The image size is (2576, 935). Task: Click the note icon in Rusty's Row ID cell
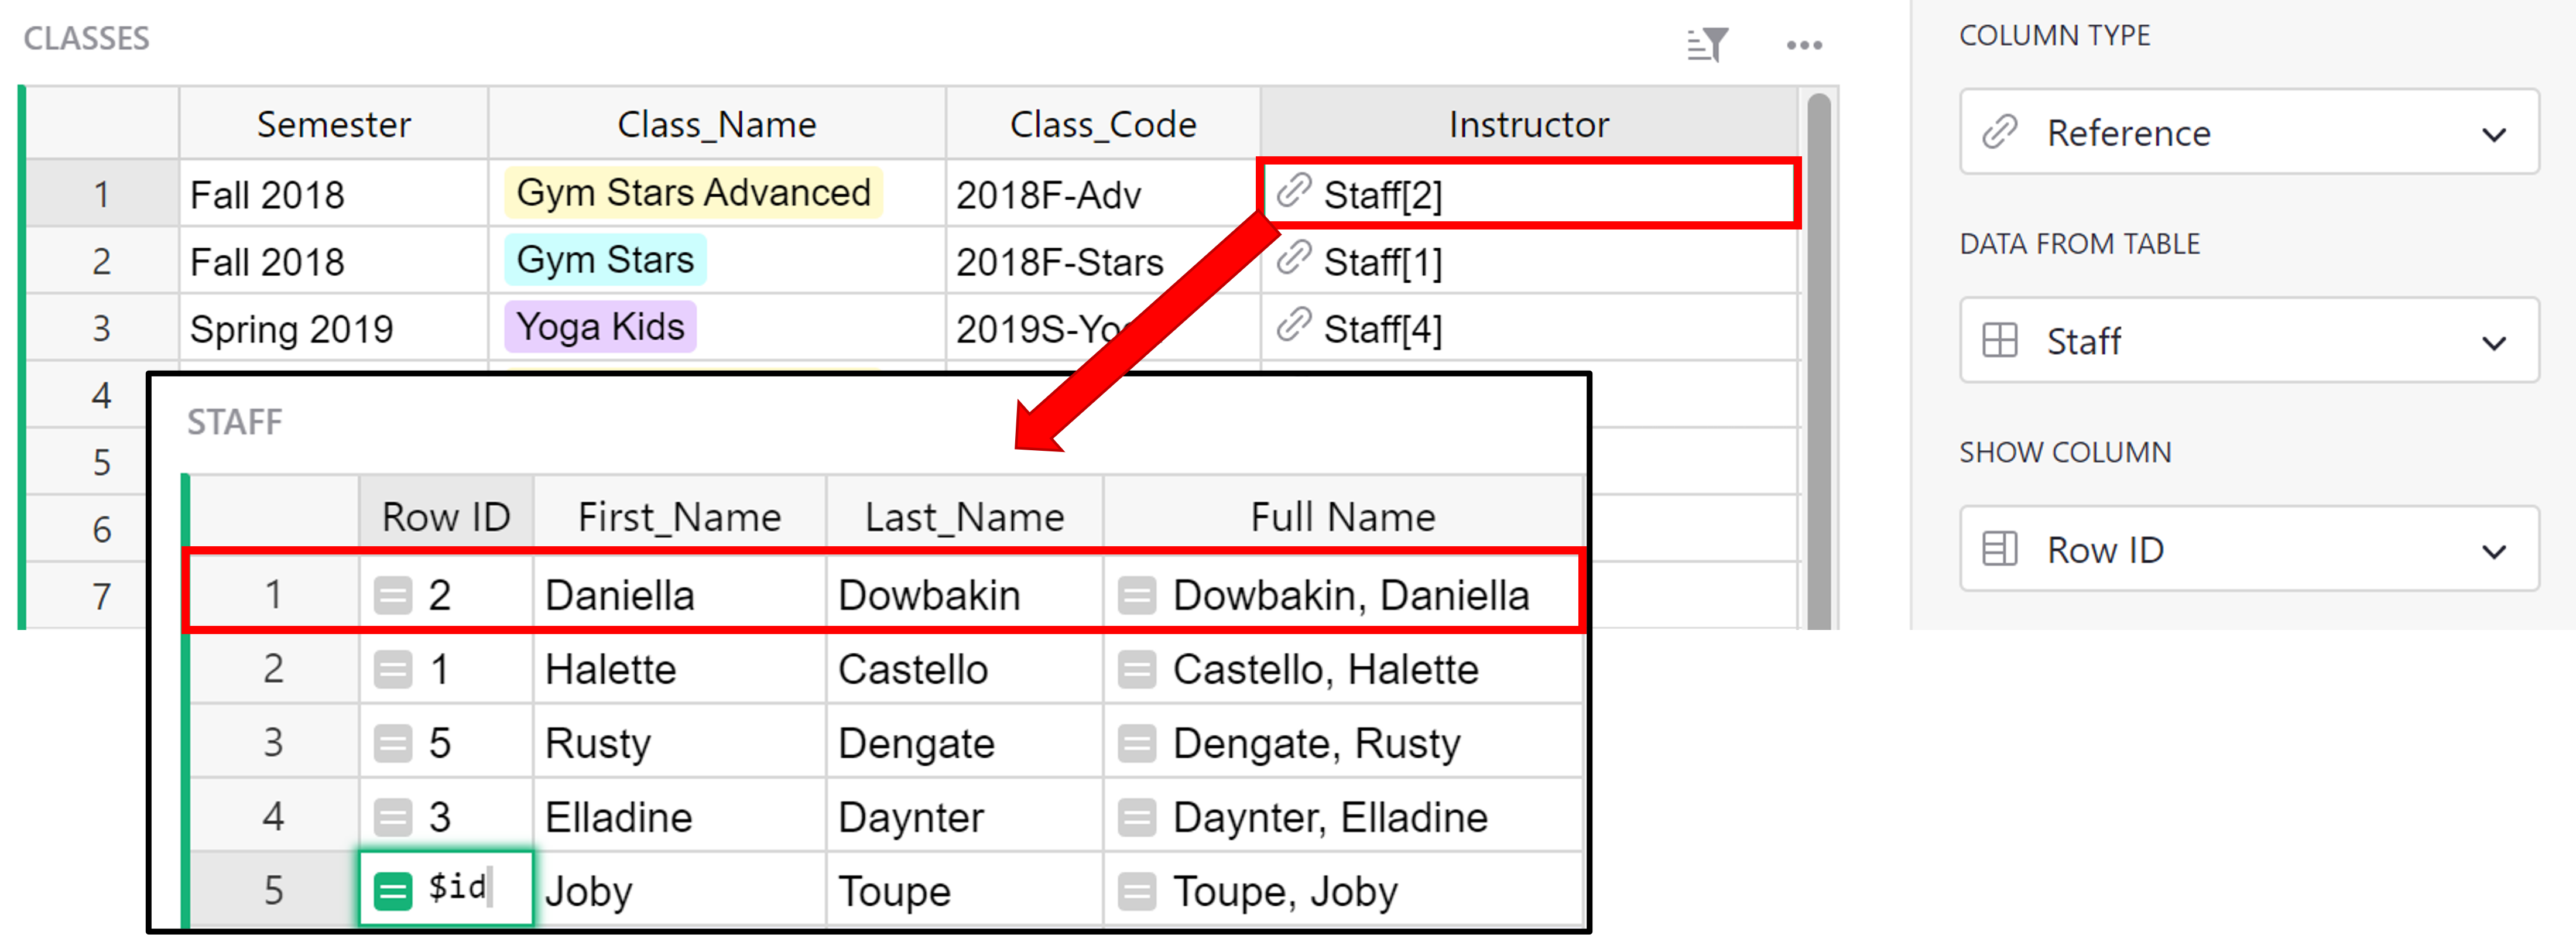click(392, 742)
